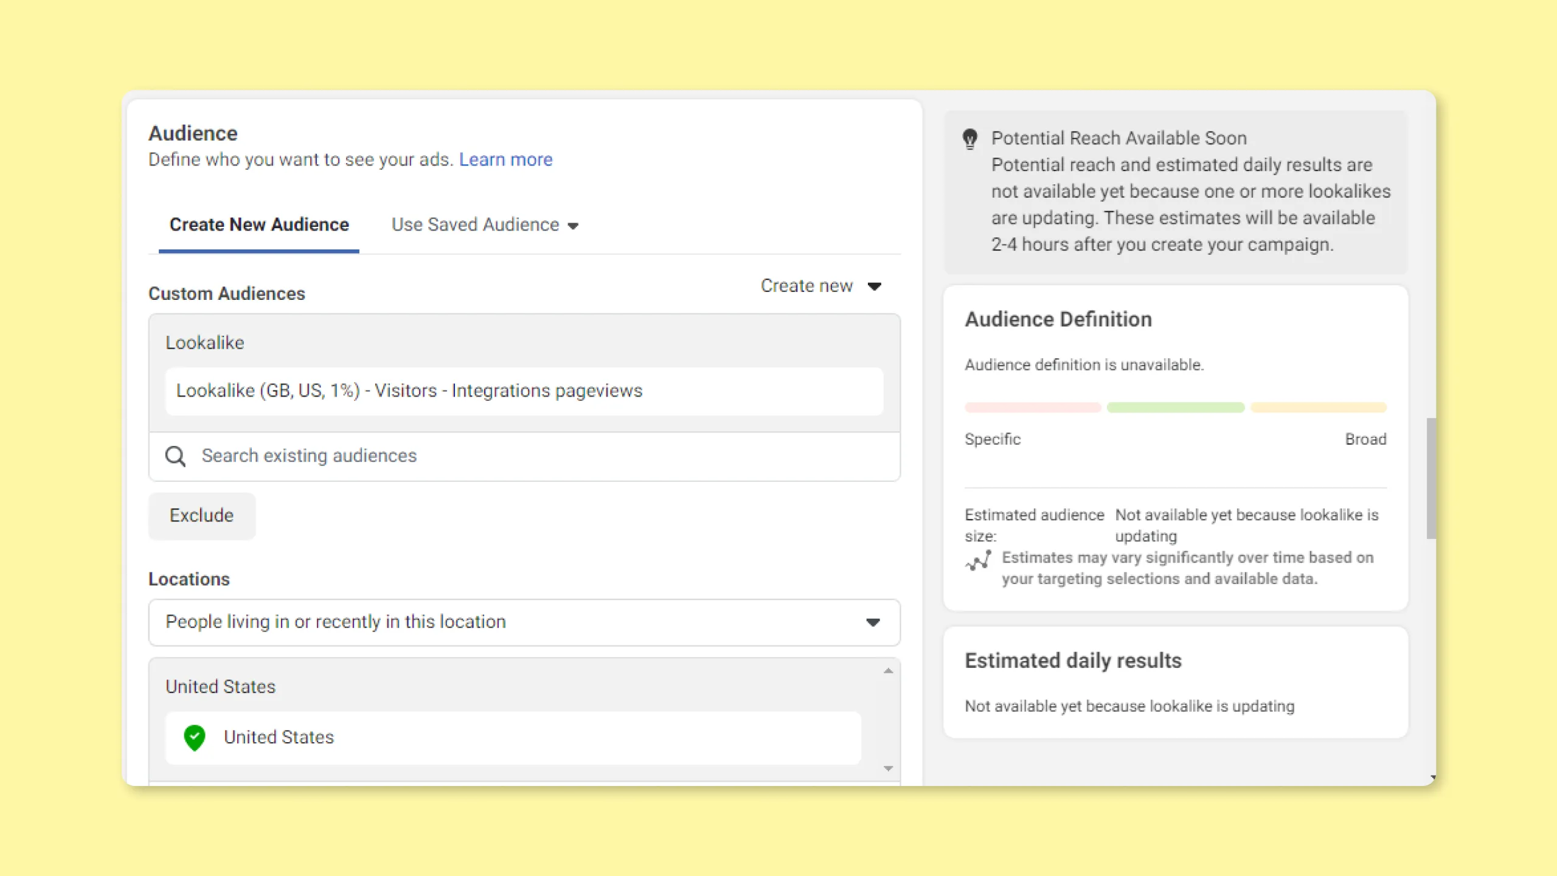Click the down arrow in locations list
Viewport: 1557px width, 876px height.
point(888,768)
